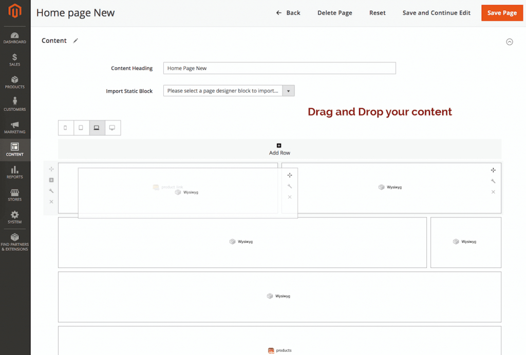This screenshot has width=526, height=355.
Task: Open the Products menu in sidebar
Action: 15,83
